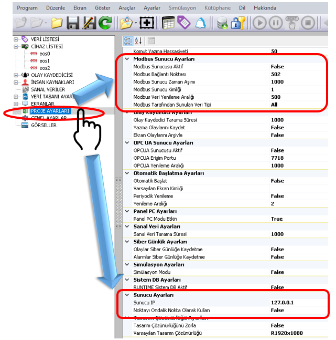
Task: Open the Düzenle menu
Action: [56, 8]
